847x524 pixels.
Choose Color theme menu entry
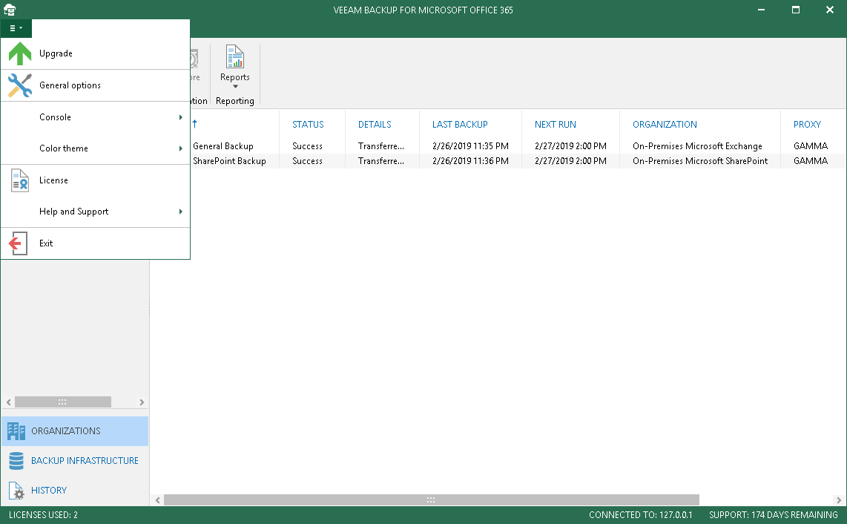(96, 148)
